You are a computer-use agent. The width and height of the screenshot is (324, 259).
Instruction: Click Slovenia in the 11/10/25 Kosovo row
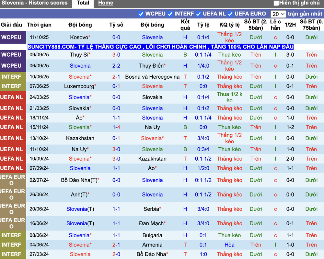click(152, 37)
